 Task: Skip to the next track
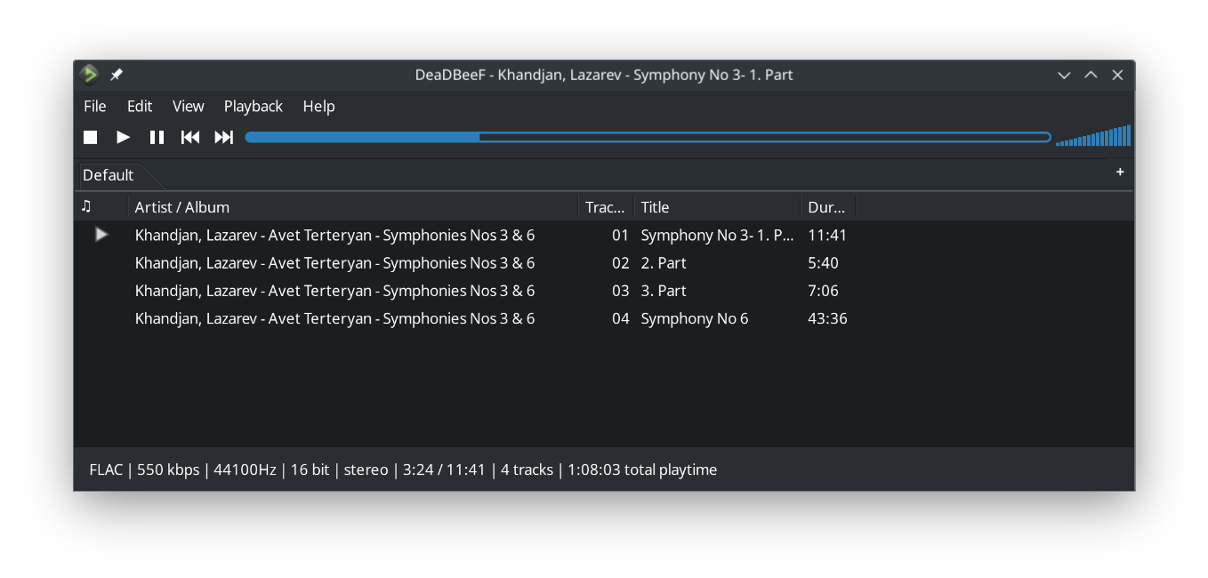[x=224, y=137]
